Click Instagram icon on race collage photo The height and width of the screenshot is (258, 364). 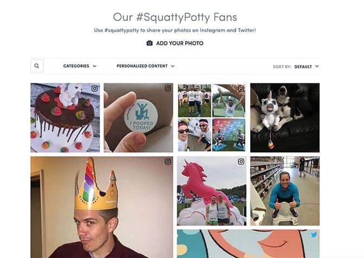point(241,89)
